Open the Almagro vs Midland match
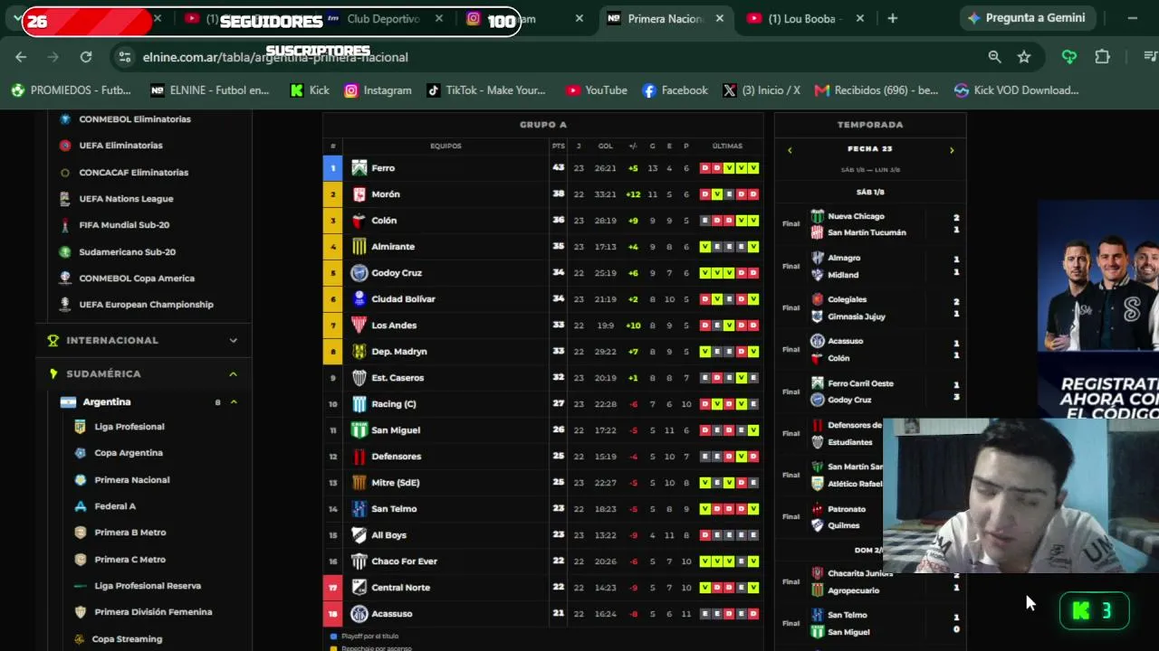1159x651 pixels. click(x=871, y=267)
